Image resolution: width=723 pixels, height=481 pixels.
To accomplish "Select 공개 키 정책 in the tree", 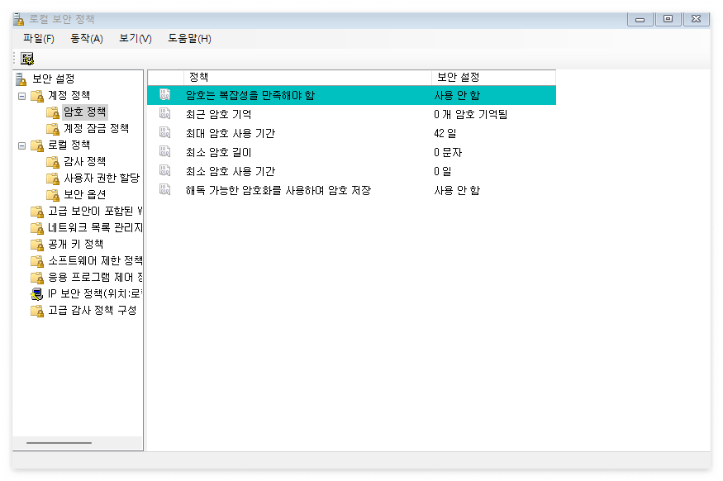I will [76, 245].
